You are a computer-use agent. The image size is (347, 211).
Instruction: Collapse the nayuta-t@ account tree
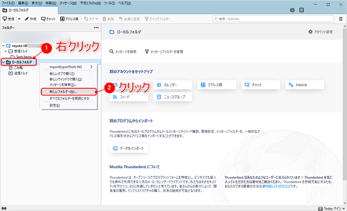(3, 46)
